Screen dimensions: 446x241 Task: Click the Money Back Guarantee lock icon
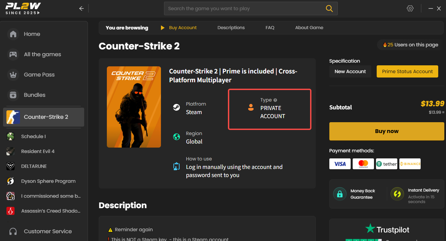340,194
